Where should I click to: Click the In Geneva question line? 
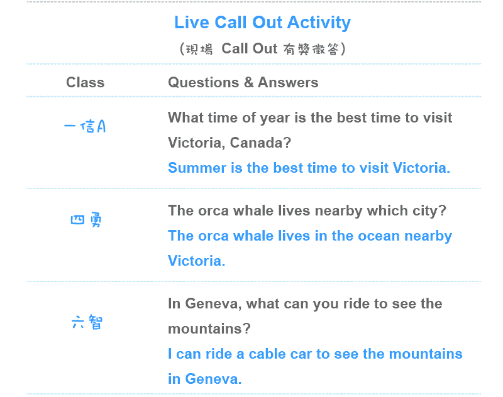[305, 304]
